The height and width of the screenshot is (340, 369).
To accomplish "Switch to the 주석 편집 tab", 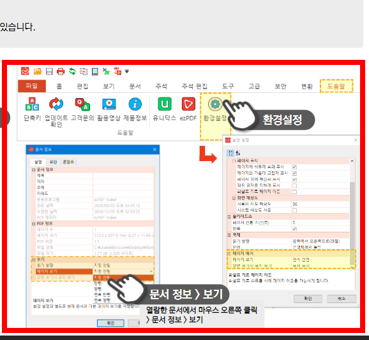I will [194, 87].
